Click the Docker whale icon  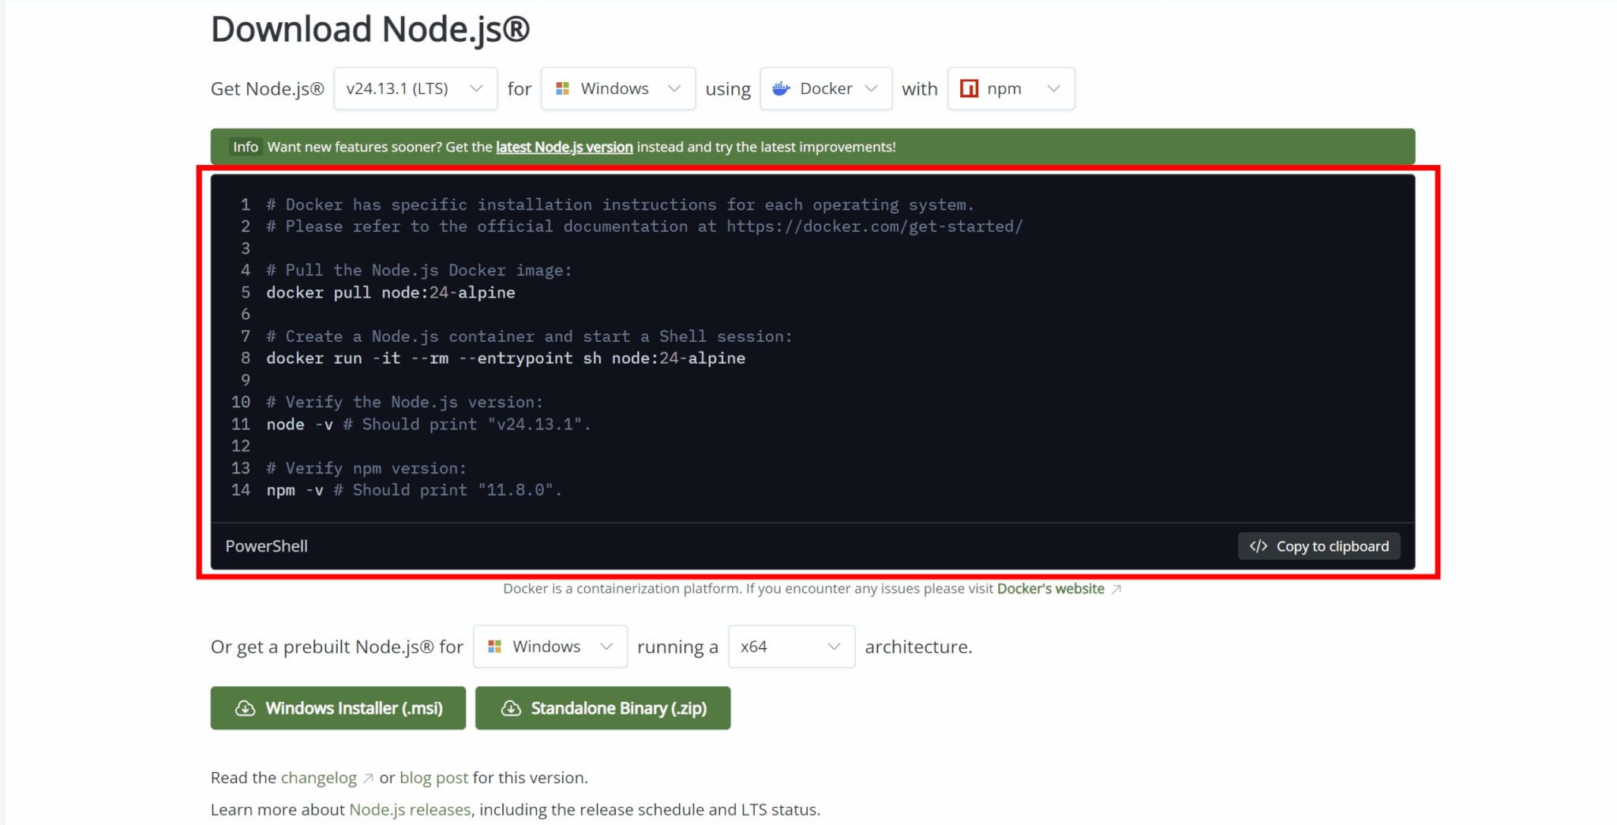coord(781,88)
